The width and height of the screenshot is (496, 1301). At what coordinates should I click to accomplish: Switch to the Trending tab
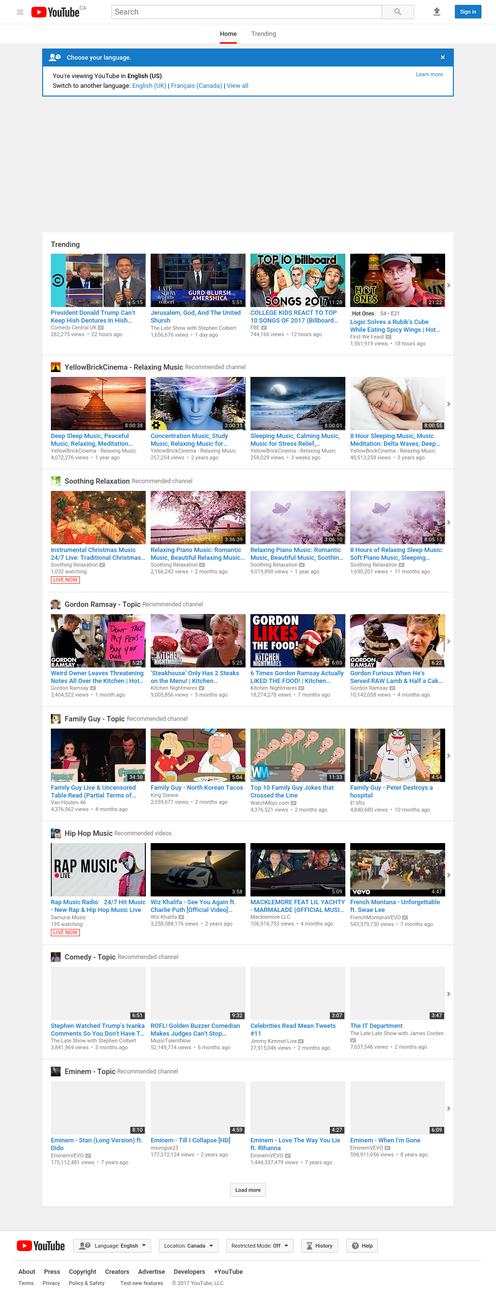[x=263, y=34]
